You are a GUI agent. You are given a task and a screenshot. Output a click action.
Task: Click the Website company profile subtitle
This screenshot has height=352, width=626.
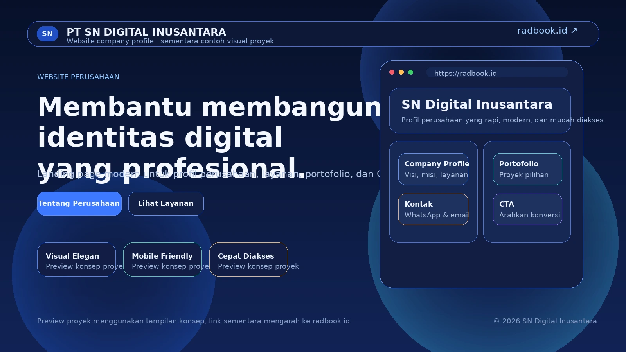pos(170,41)
